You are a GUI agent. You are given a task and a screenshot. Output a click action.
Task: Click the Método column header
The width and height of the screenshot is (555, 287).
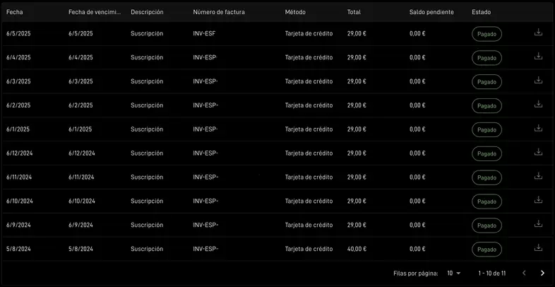tap(295, 12)
